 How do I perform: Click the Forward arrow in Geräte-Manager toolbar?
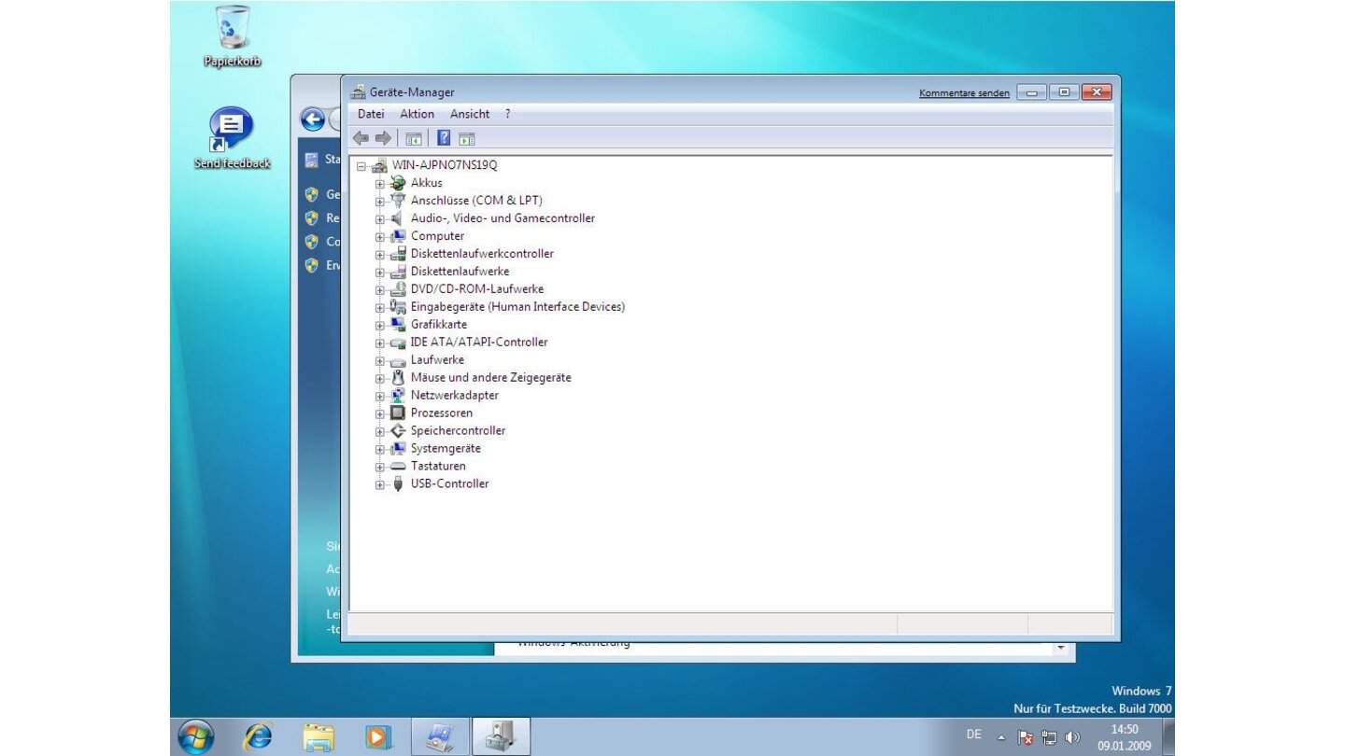[x=383, y=138]
